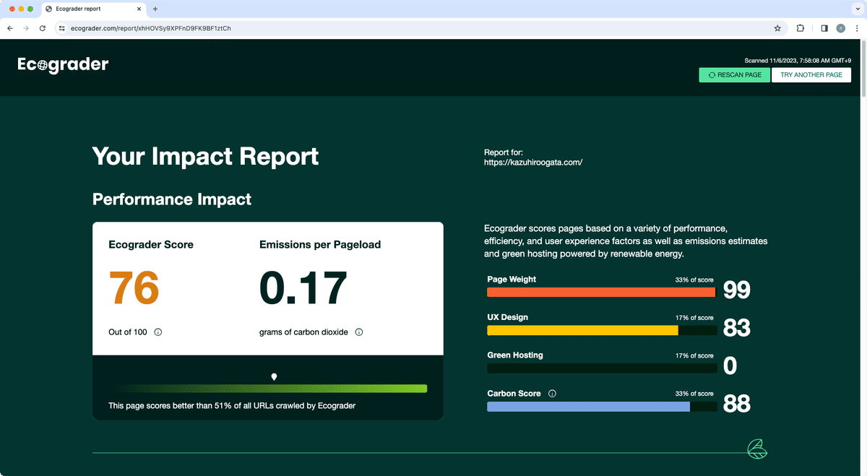This screenshot has width=867, height=476.
Task: Click the Page Weight orange score bar
Action: pyautogui.click(x=601, y=292)
